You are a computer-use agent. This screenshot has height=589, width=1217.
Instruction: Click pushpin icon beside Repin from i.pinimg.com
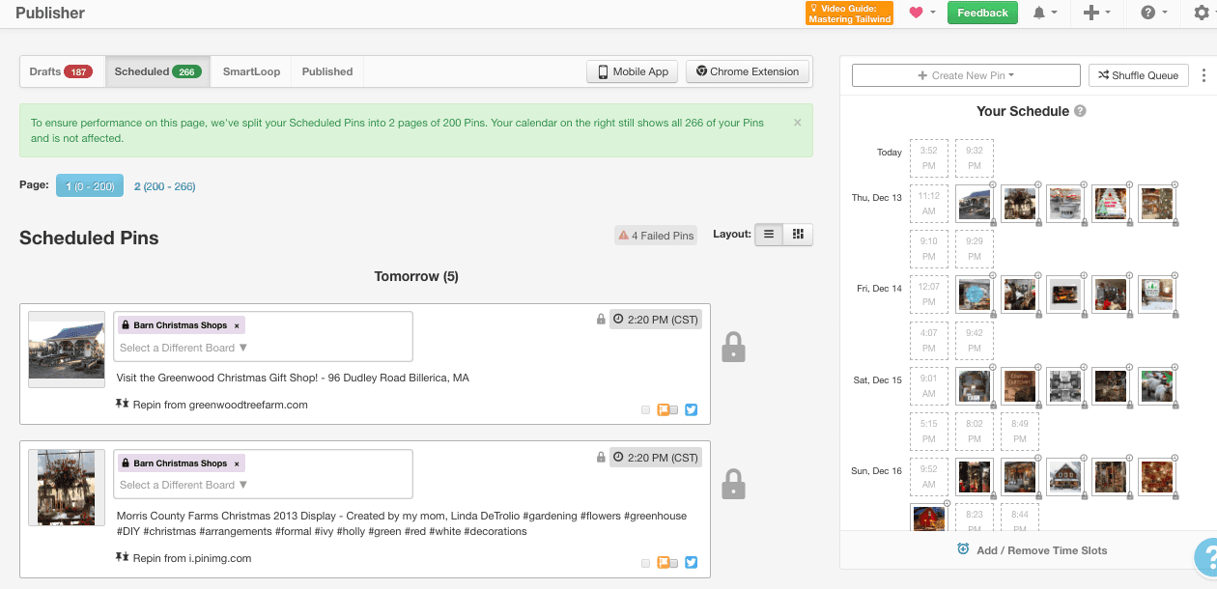pos(122,557)
